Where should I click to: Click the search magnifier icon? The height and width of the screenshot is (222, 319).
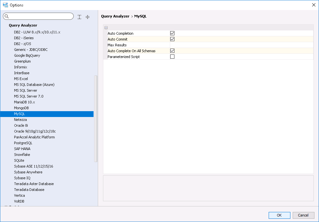(x=7, y=17)
